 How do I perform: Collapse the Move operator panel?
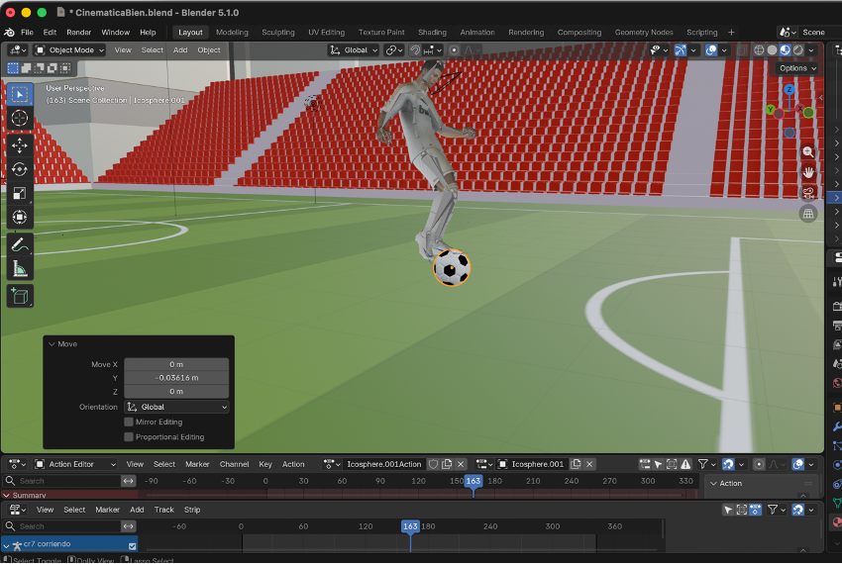click(x=52, y=344)
